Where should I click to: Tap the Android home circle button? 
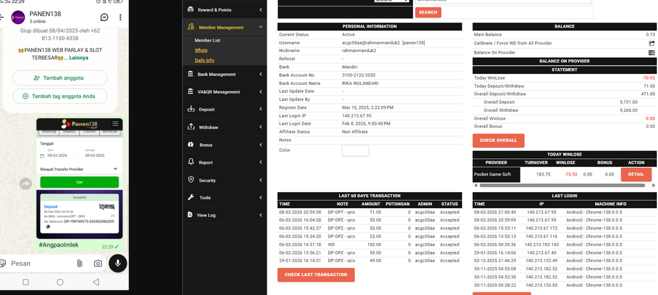(60, 282)
